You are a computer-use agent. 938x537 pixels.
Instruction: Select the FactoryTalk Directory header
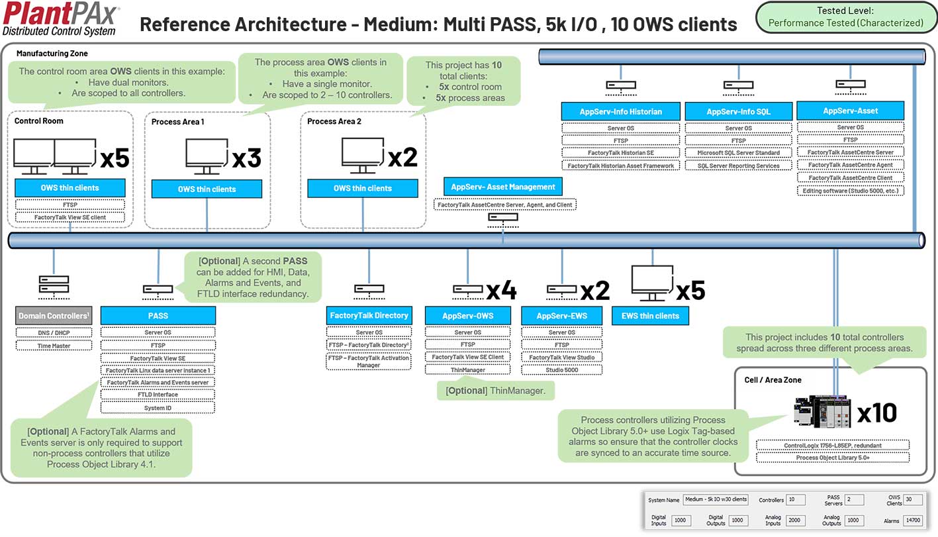(369, 316)
